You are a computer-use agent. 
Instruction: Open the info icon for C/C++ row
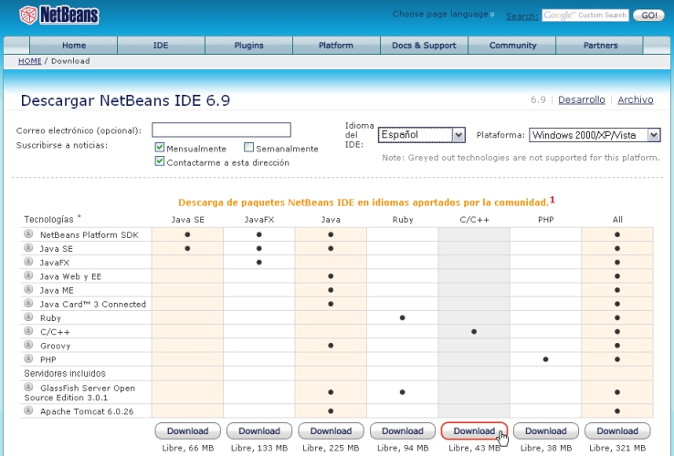point(28,331)
